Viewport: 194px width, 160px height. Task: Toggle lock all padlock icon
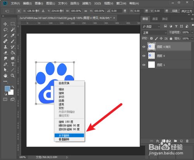(x=171, y=38)
